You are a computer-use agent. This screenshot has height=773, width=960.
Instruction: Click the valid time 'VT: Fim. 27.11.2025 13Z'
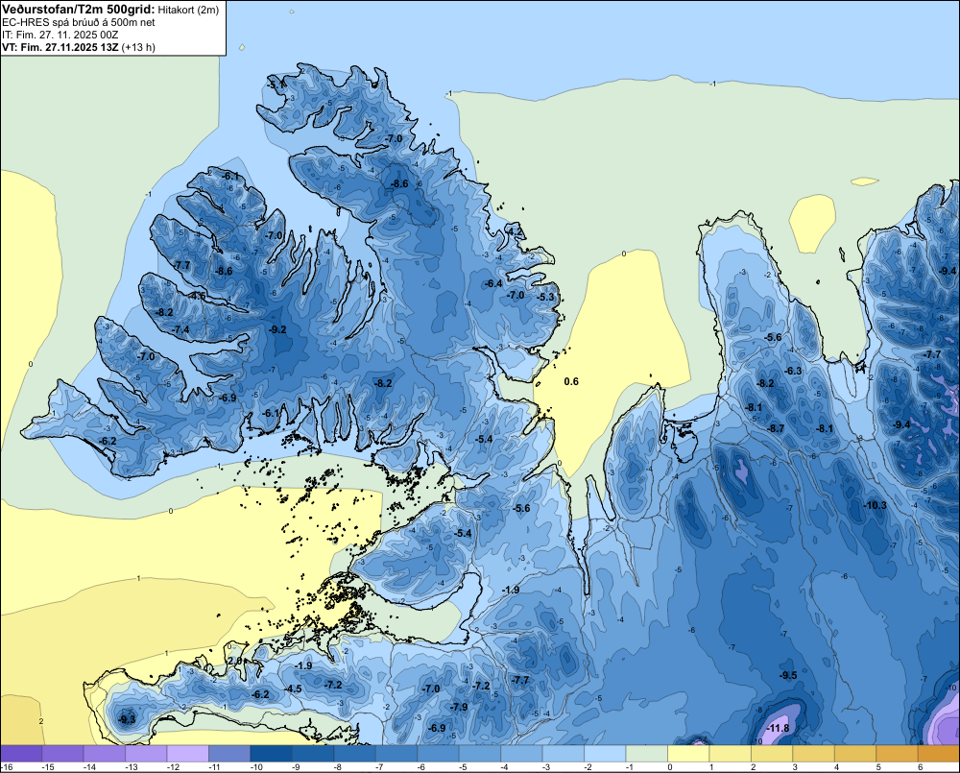60,47
